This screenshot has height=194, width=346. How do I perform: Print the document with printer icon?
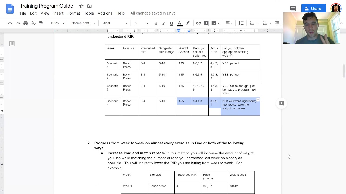coord(25,23)
